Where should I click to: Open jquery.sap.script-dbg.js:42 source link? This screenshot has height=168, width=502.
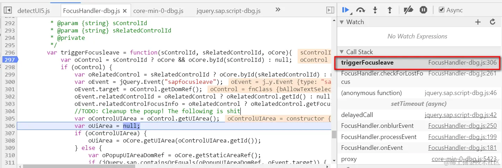click(x=461, y=115)
